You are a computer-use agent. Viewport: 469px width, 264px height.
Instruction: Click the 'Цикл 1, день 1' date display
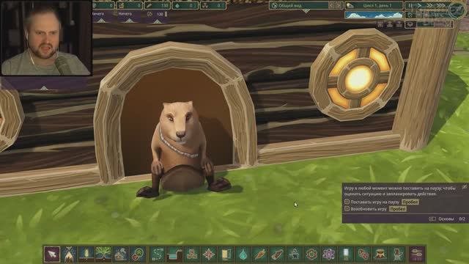click(x=374, y=5)
